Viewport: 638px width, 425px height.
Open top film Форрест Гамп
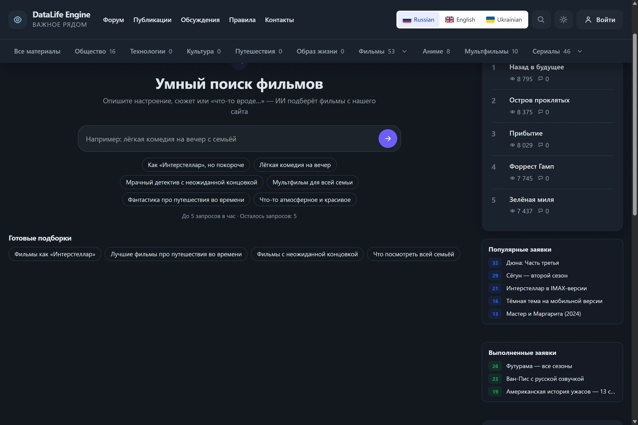tap(532, 166)
